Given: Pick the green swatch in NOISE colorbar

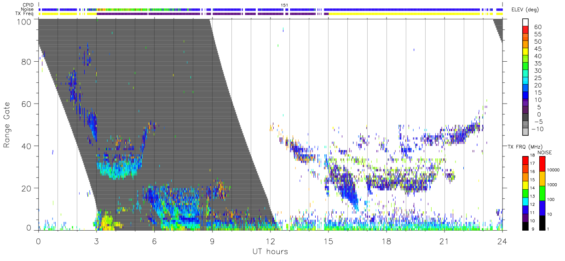Looking at the screenshot, I should 542,192.
